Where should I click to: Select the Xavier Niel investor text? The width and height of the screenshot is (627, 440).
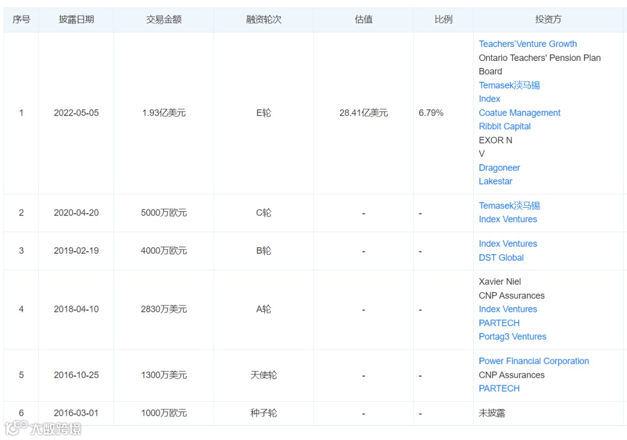tap(500, 282)
